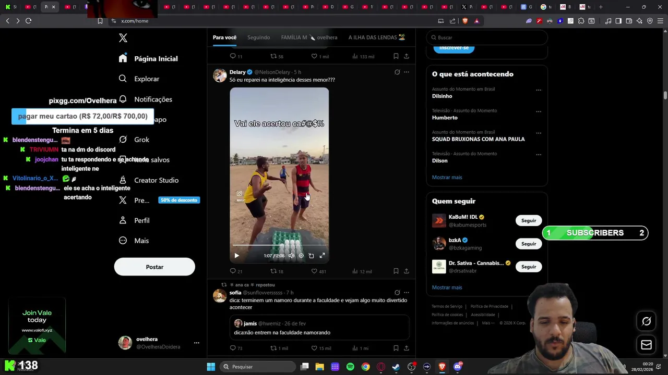Toggle the browser sidebar panel icon
Screen dimensions: 668x375
[x=618, y=21]
